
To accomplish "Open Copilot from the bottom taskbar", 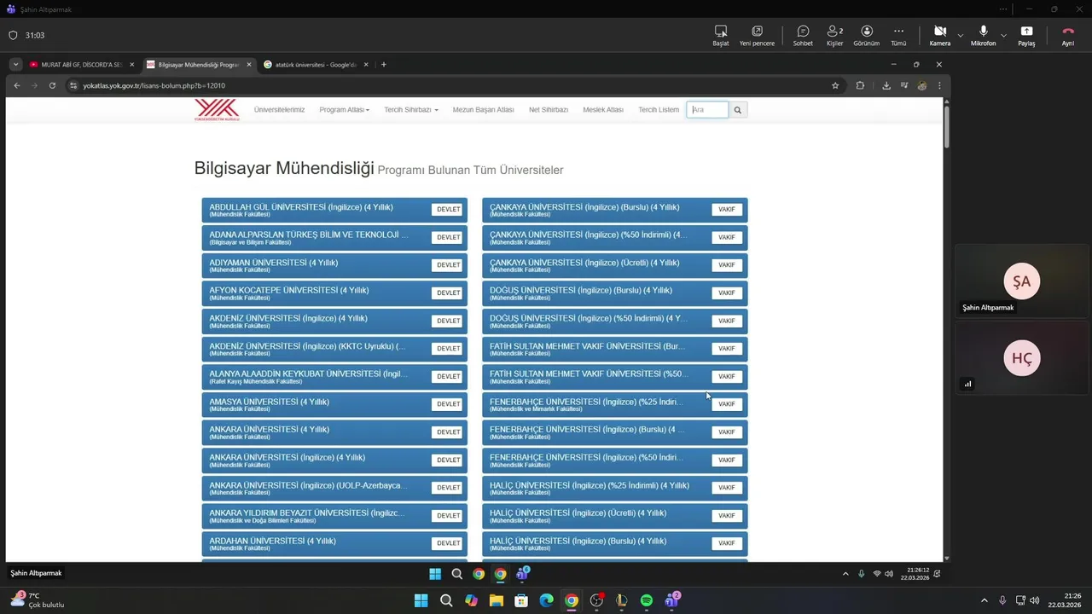I will (471, 600).
